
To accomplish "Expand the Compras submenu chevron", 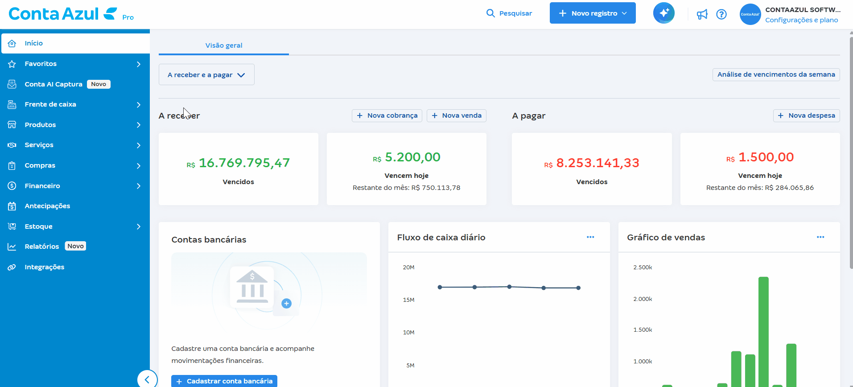I will [x=139, y=166].
